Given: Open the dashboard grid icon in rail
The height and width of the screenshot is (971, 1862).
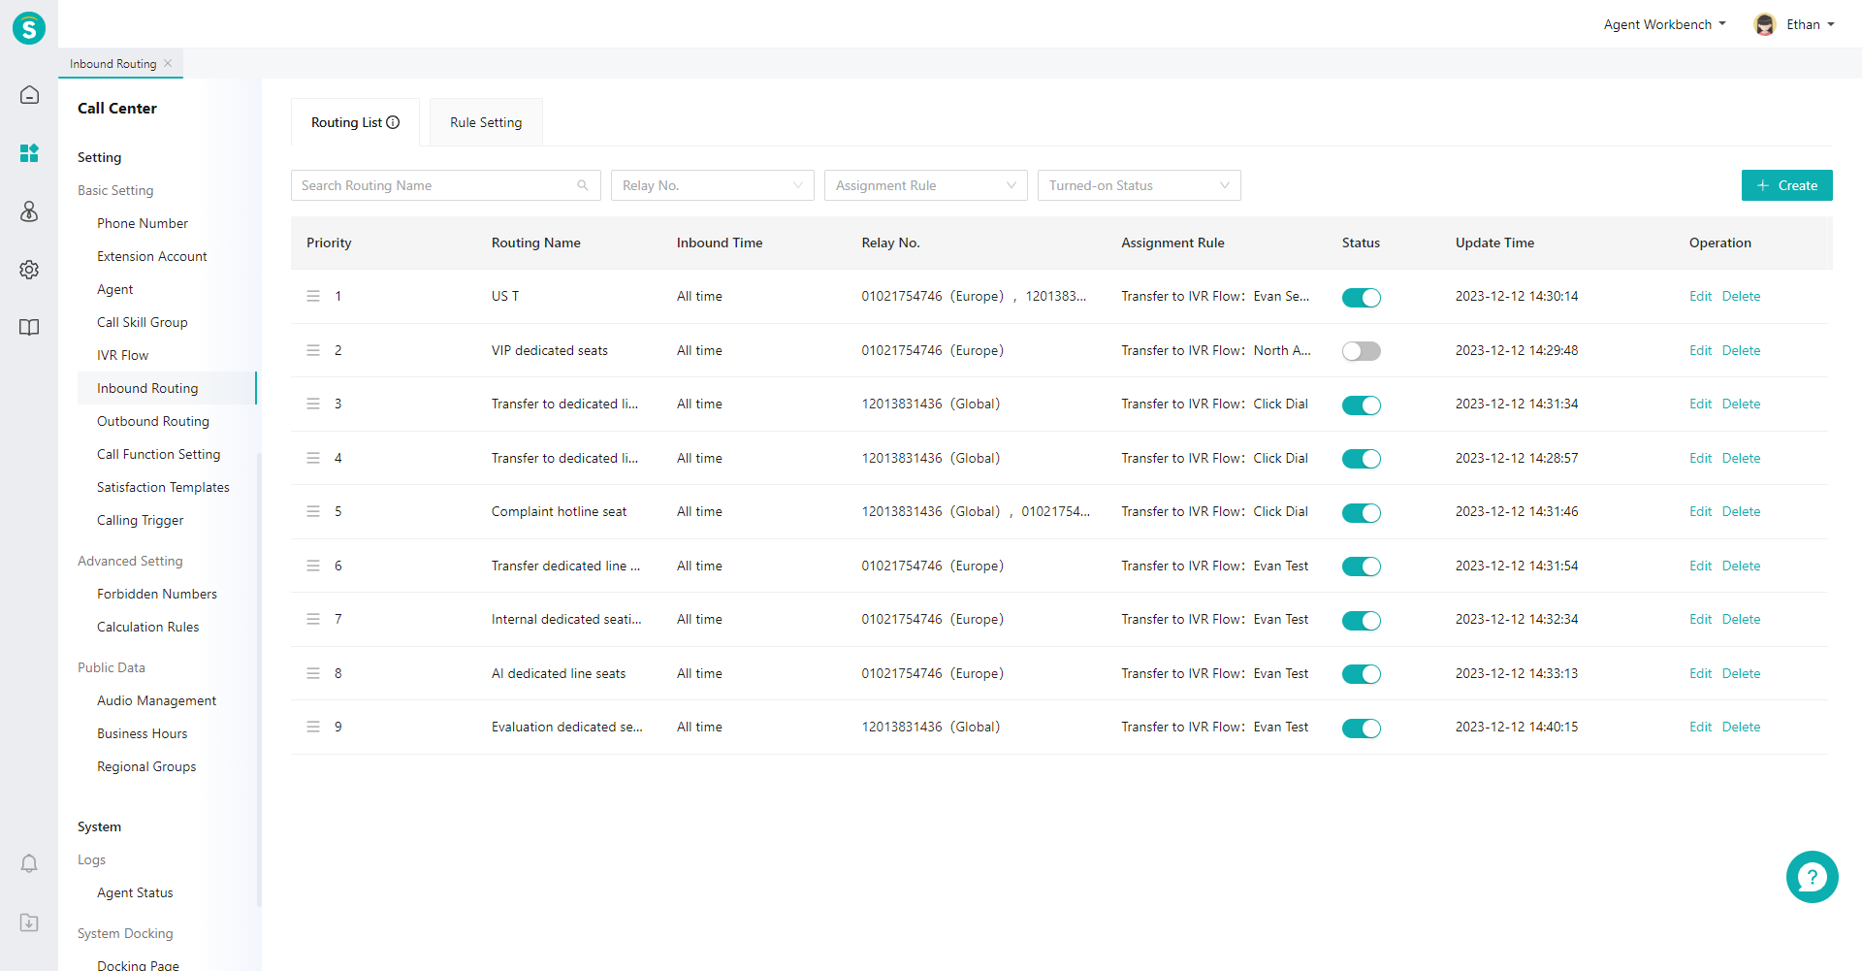Looking at the screenshot, I should (x=29, y=153).
